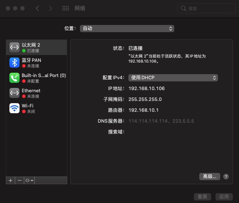Open the show-all preferences grid icon
The width and height of the screenshot is (239, 203).
coord(65,8)
